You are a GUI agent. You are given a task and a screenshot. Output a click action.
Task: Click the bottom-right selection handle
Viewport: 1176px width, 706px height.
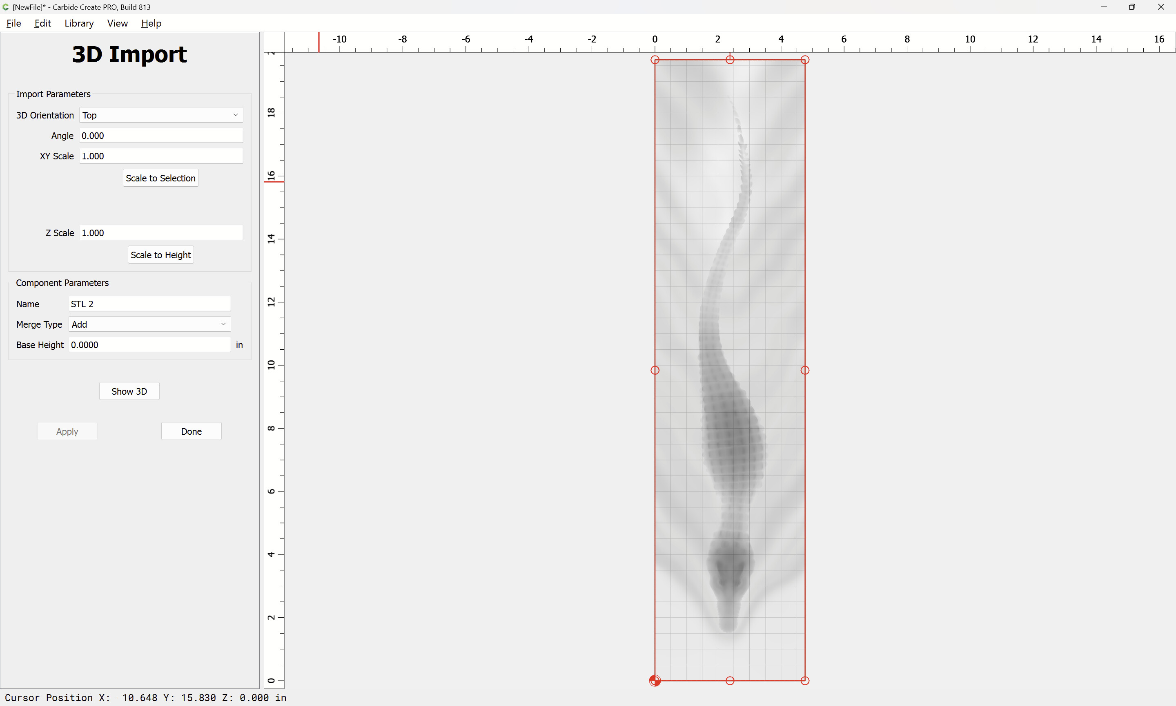pyautogui.click(x=805, y=681)
